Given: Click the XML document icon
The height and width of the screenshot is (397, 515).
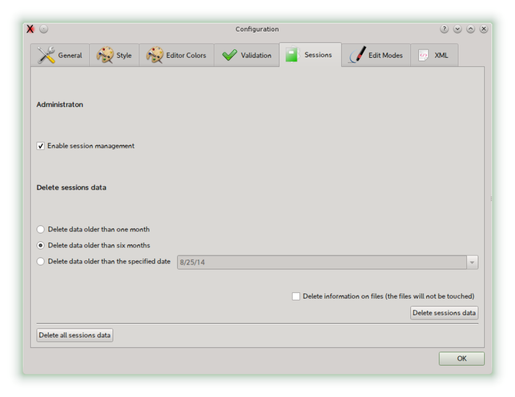Looking at the screenshot, I should (423, 55).
